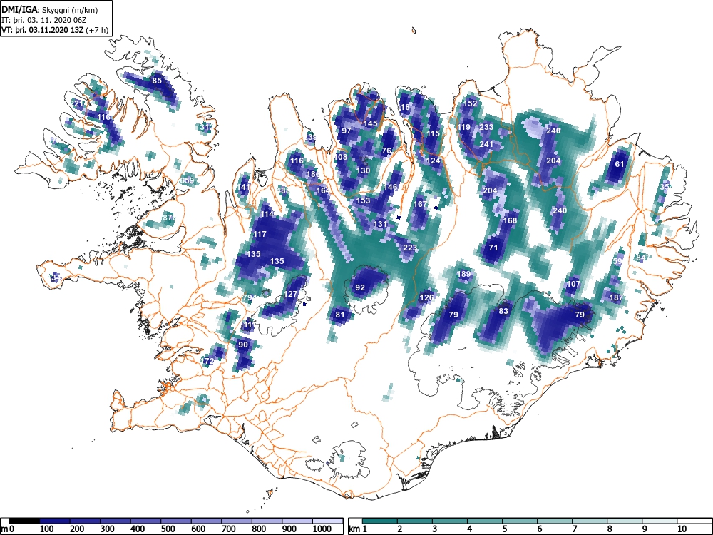Select the map value 146
Screen dimensions: 713x535
point(391,186)
